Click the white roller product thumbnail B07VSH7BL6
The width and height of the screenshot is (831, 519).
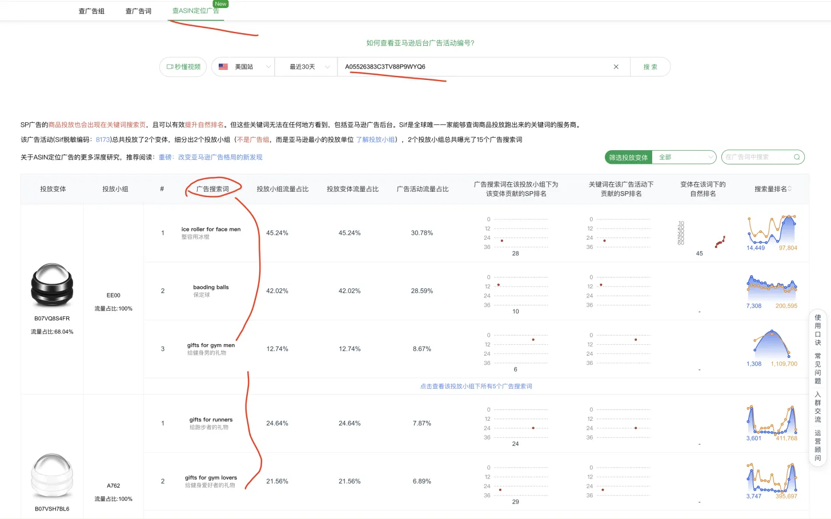(x=52, y=474)
